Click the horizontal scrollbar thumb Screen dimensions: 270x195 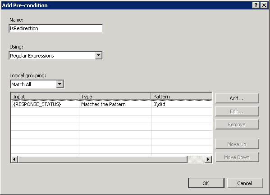(102, 160)
